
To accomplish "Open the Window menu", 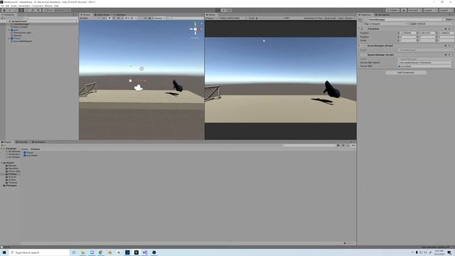I will (x=48, y=6).
